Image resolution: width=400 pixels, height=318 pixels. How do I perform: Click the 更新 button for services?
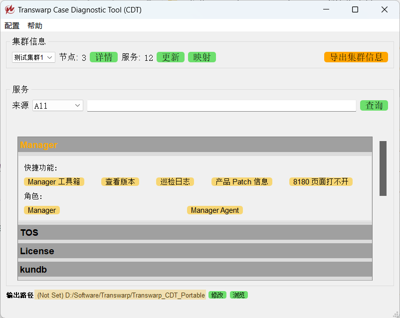pos(170,57)
